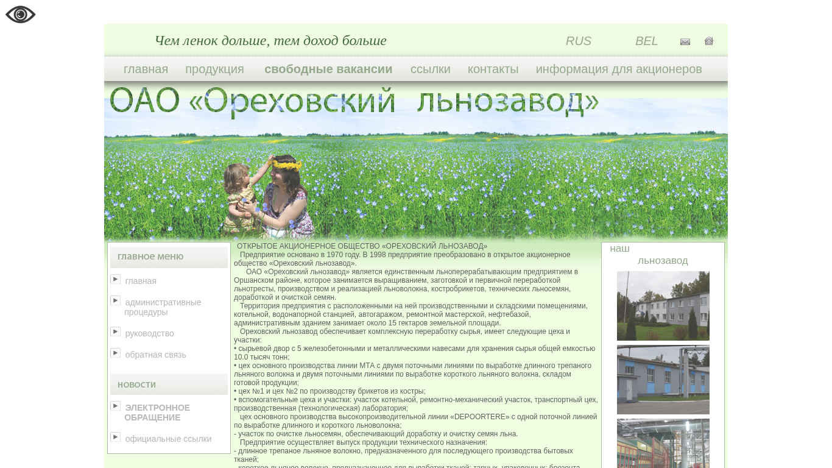Open the email envelope icon
The height and width of the screenshot is (468, 832).
[x=685, y=41]
